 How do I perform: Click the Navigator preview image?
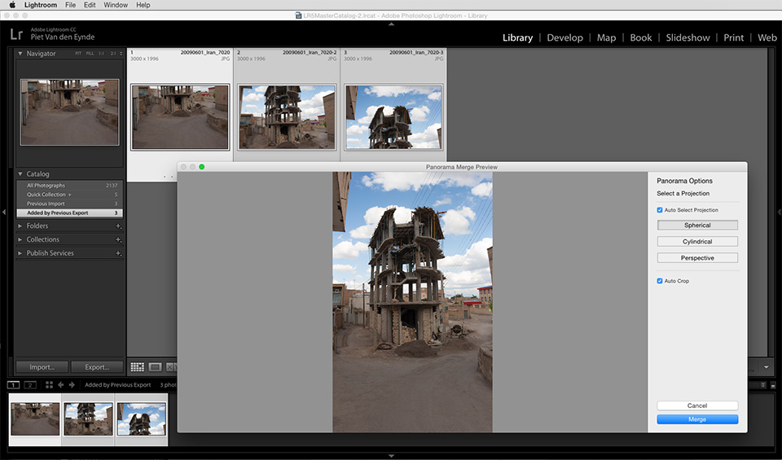point(70,112)
